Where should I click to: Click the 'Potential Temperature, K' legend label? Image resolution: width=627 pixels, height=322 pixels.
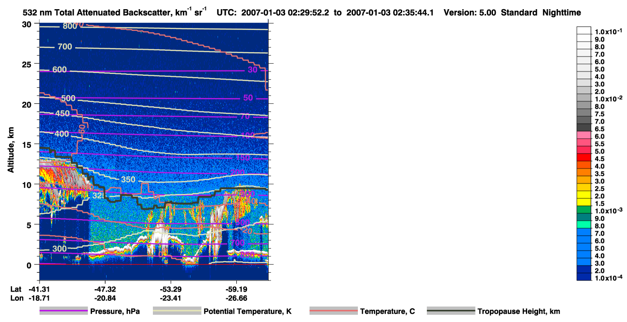(x=248, y=311)
